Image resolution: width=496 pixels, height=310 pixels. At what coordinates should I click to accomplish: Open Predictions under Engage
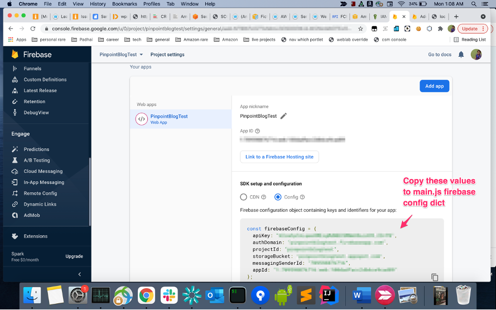point(36,149)
